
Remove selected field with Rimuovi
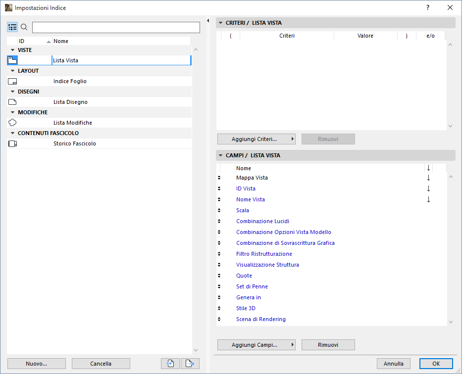click(x=328, y=345)
